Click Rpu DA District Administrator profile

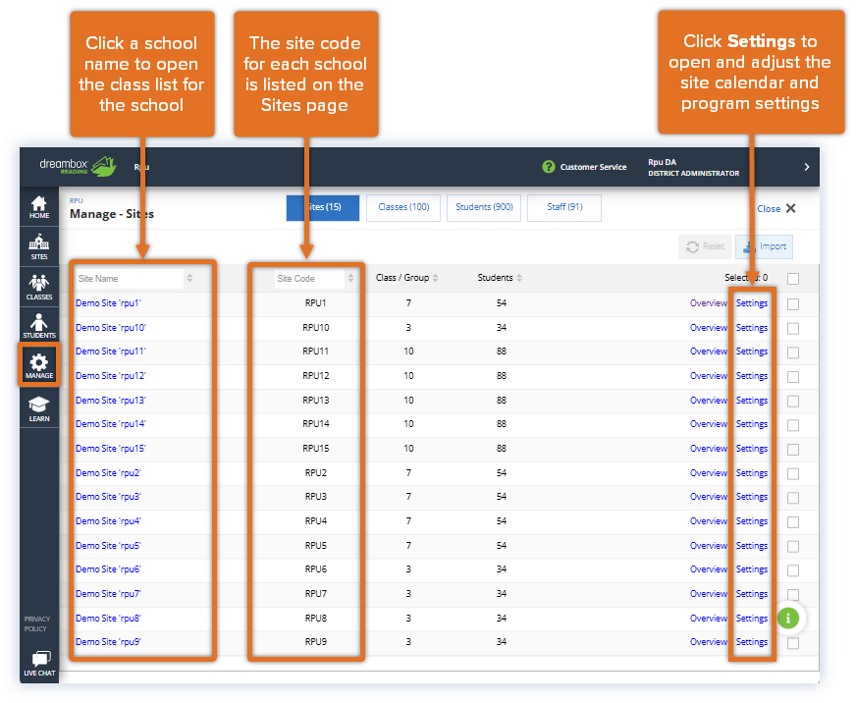[693, 167]
